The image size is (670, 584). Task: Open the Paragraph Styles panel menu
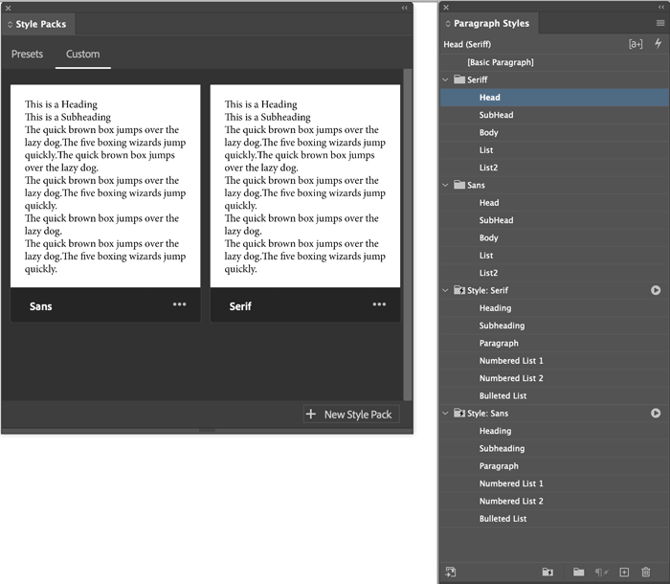point(660,23)
